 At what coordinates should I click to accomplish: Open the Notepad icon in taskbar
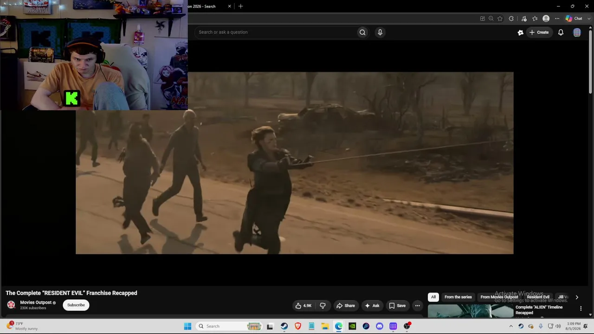coord(311,326)
